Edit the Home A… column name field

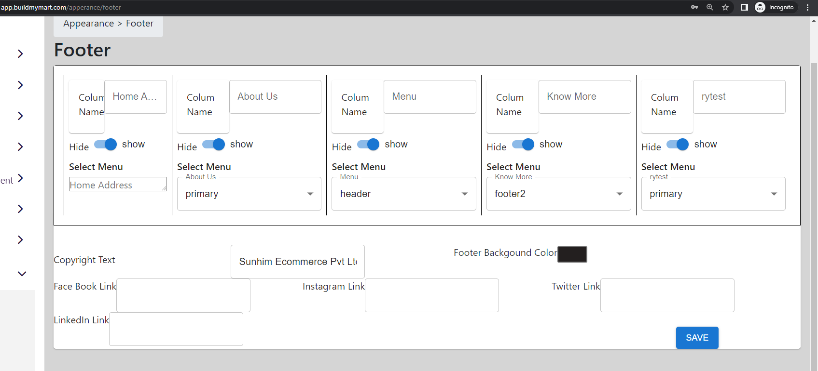coord(136,97)
